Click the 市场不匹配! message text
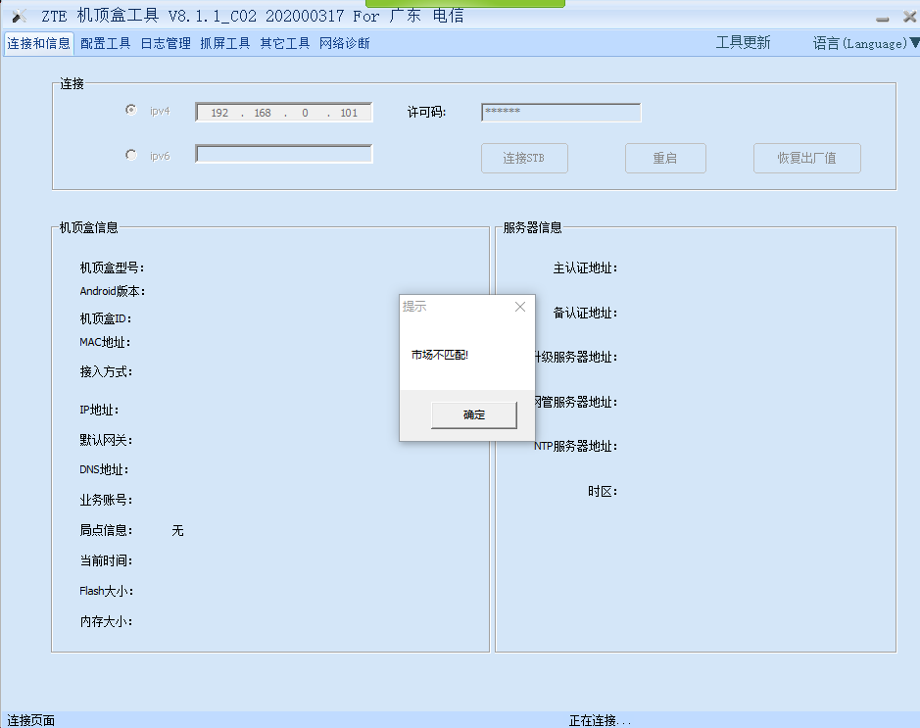Viewport: 920px width, 728px height. [440, 355]
